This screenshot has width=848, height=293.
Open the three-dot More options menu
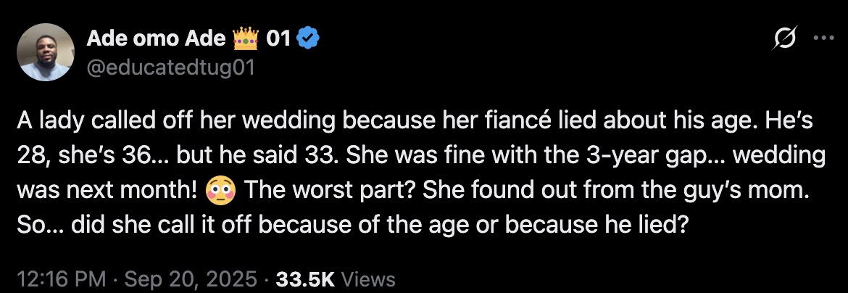tap(824, 40)
